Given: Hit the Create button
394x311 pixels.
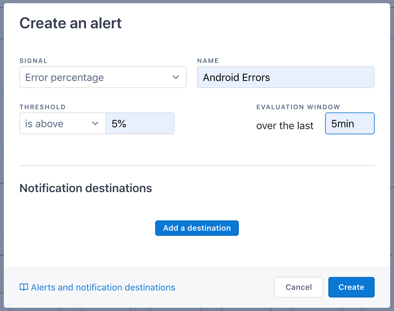Looking at the screenshot, I should pyautogui.click(x=351, y=287).
